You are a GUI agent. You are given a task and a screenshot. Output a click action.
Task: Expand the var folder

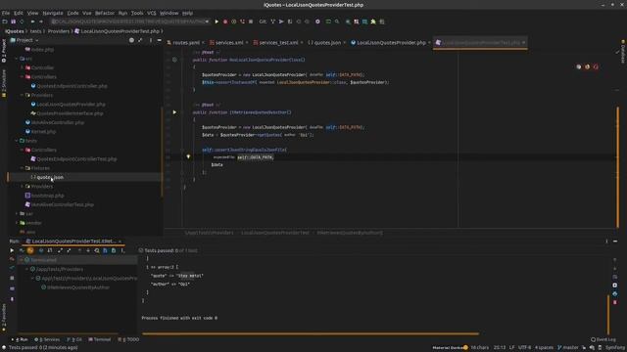(x=17, y=214)
